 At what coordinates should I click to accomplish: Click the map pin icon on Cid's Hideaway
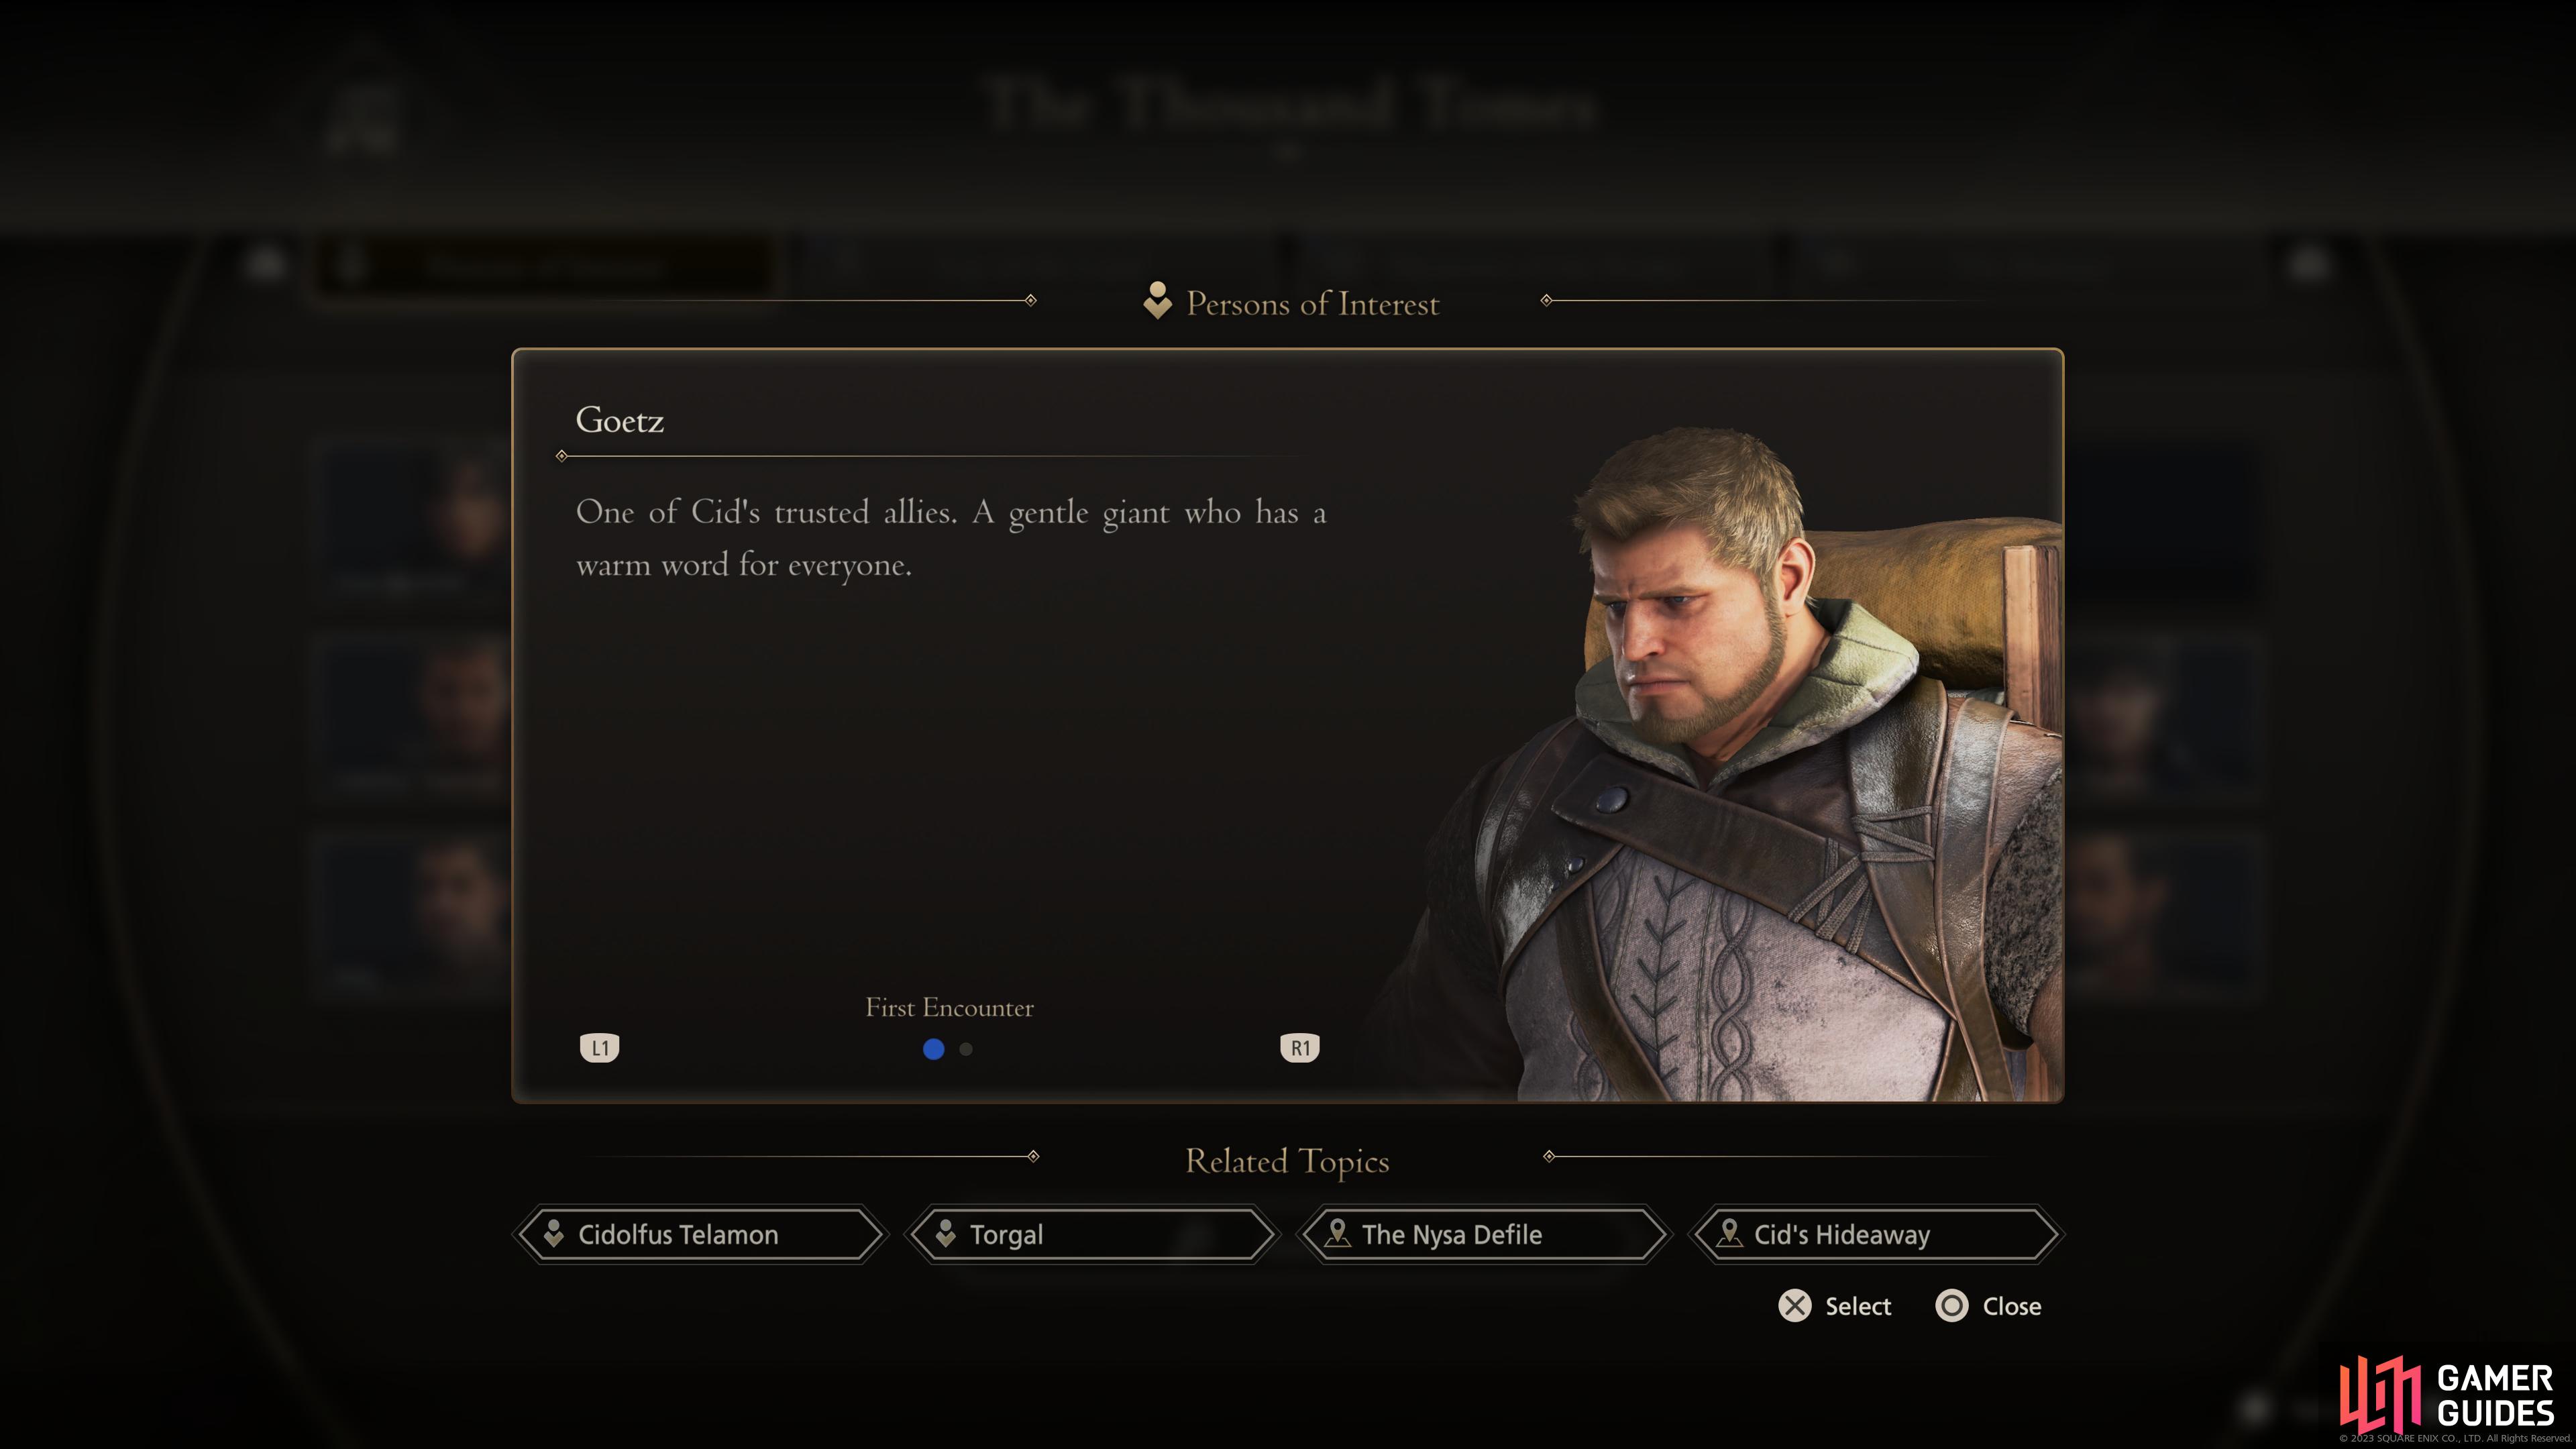coord(1729,1234)
